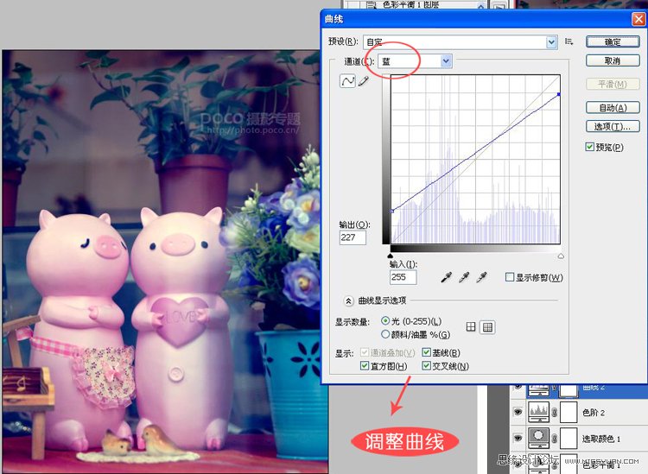The width and height of the screenshot is (648, 474).
Task: Select the pencil draw-curve tool
Action: click(x=363, y=81)
